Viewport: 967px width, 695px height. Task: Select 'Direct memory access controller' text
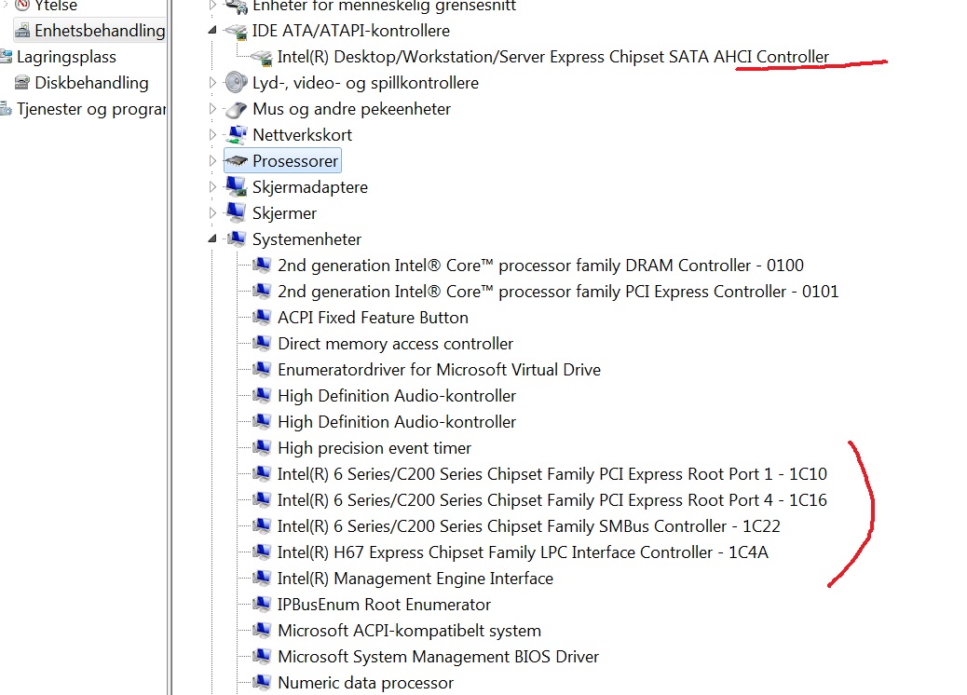point(395,344)
